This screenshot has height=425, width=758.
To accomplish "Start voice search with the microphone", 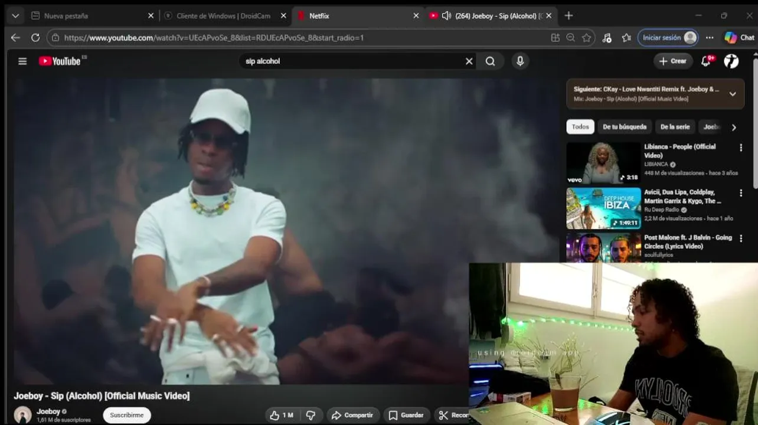I will (x=520, y=61).
